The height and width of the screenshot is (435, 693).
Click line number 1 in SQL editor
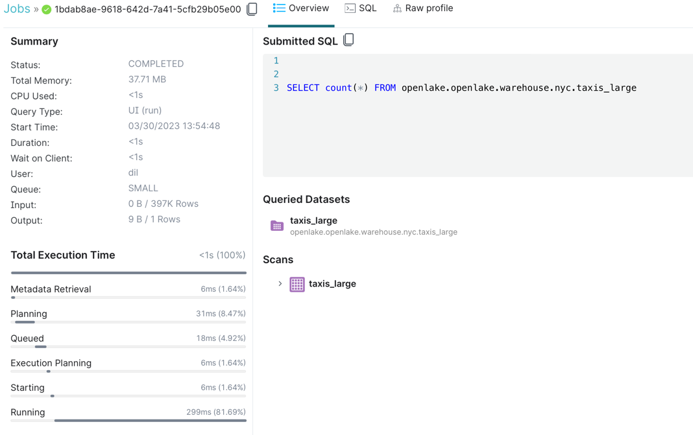click(276, 61)
